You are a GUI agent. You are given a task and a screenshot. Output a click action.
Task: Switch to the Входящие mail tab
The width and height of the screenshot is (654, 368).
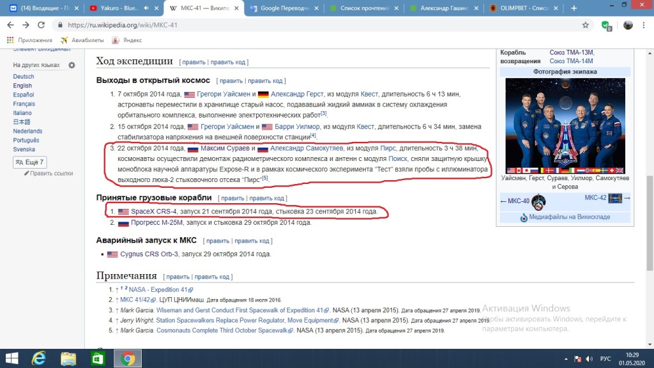click(44, 8)
